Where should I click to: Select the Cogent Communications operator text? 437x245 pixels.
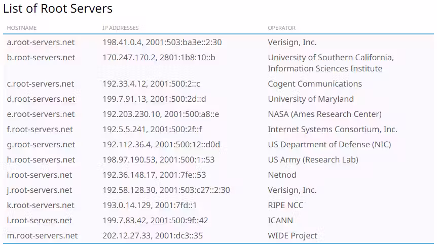315,84
